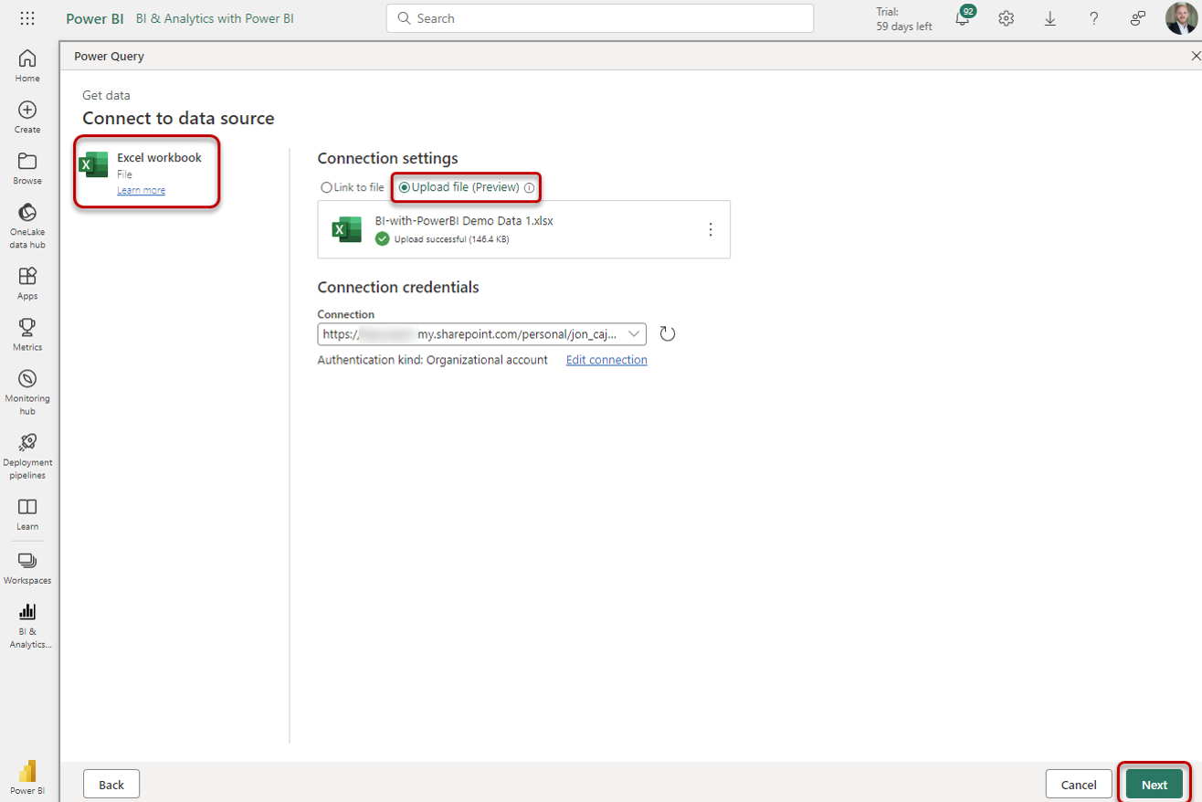
Task: Open help question mark icon
Action: (x=1094, y=18)
